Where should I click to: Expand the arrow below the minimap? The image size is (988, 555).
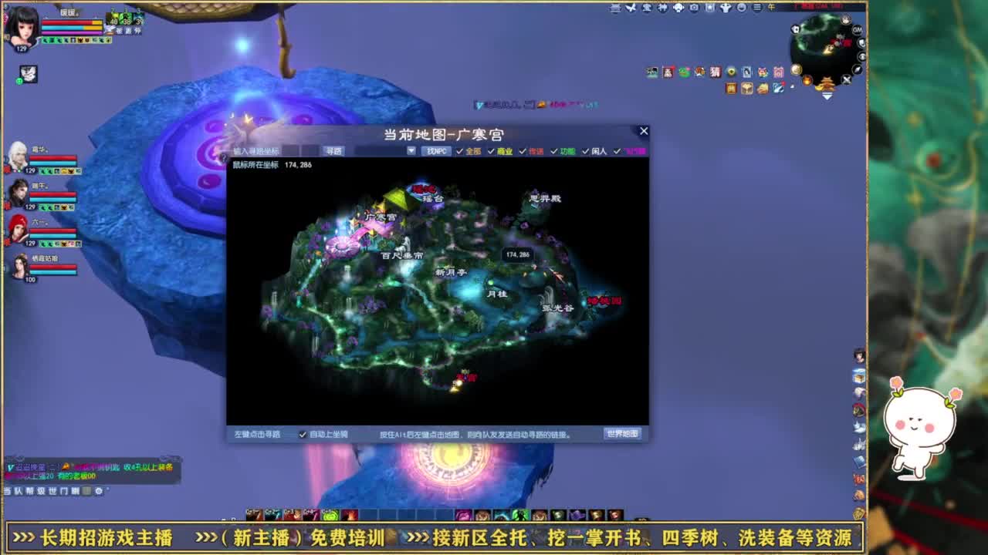coord(827,96)
